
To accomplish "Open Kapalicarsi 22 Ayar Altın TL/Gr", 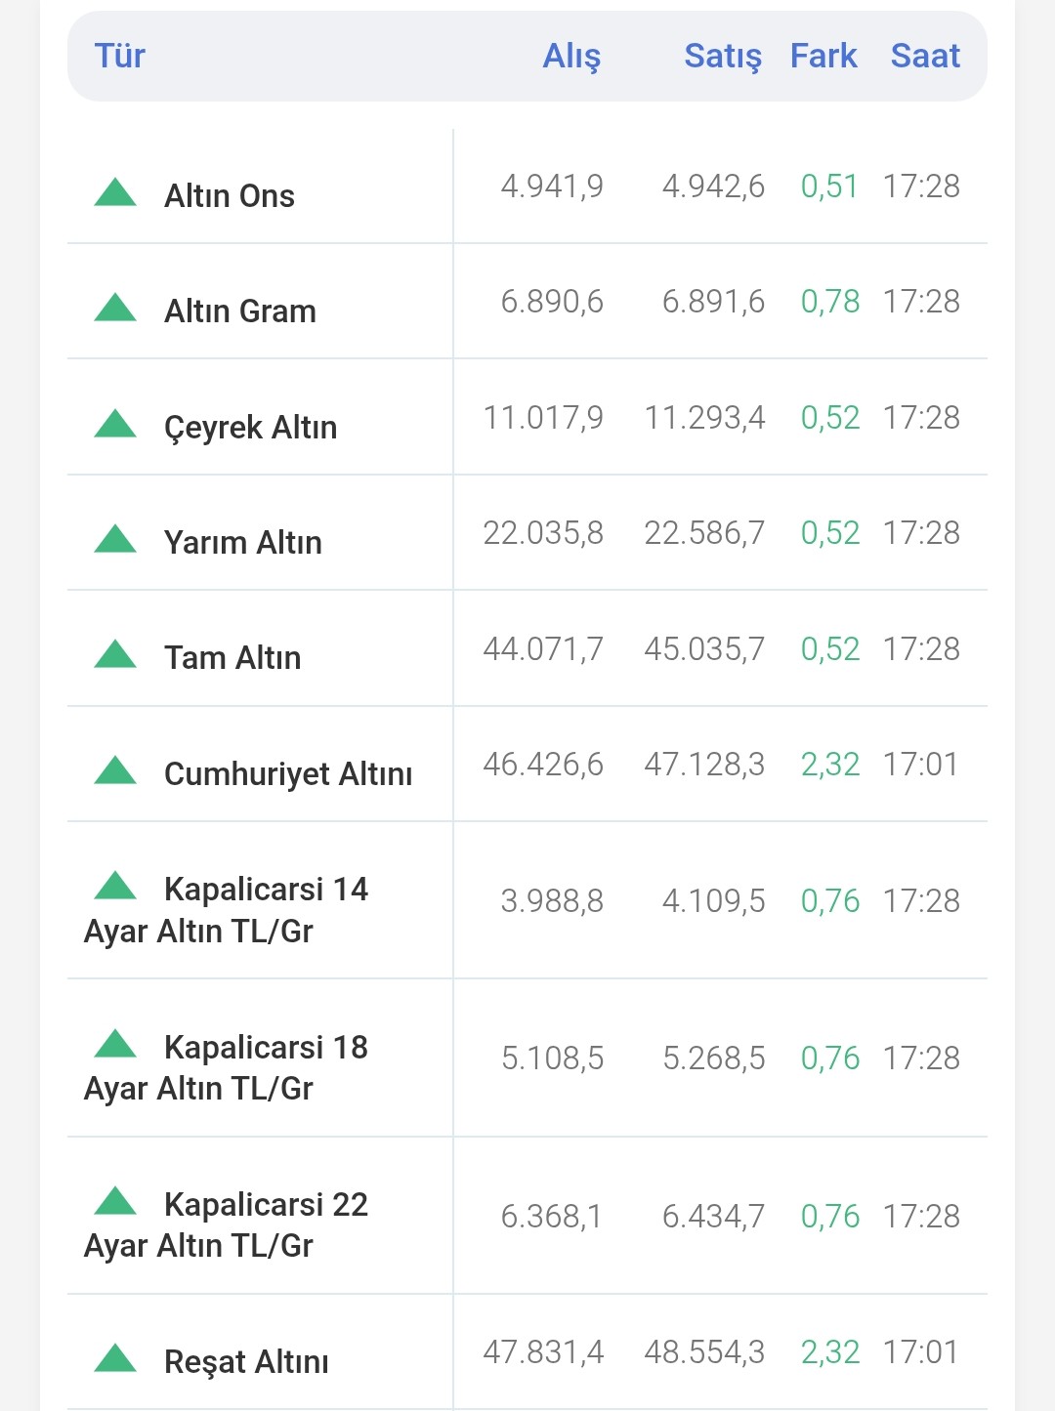I will (227, 1224).
